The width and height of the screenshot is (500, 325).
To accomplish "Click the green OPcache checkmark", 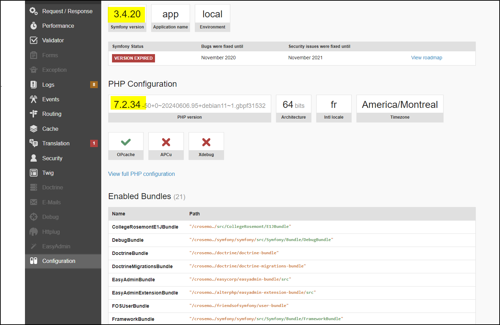I will (126, 142).
